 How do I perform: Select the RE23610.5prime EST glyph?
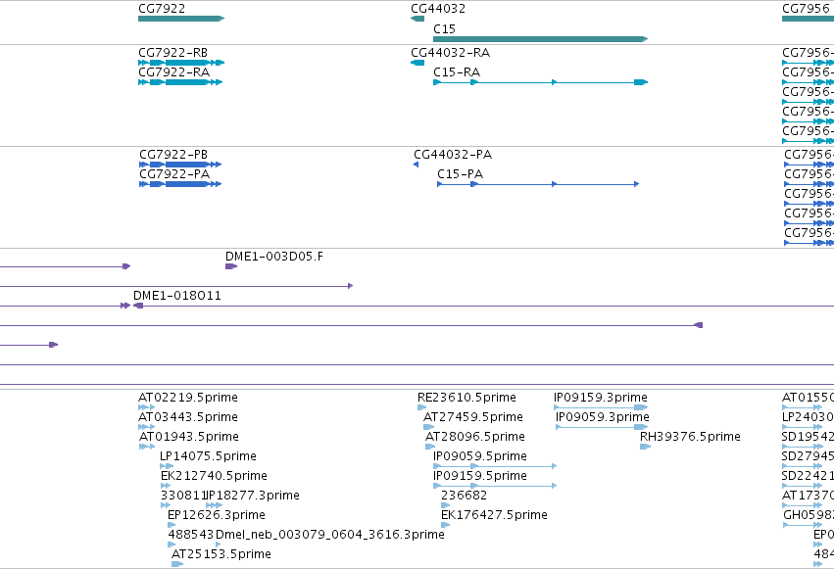[421, 407]
